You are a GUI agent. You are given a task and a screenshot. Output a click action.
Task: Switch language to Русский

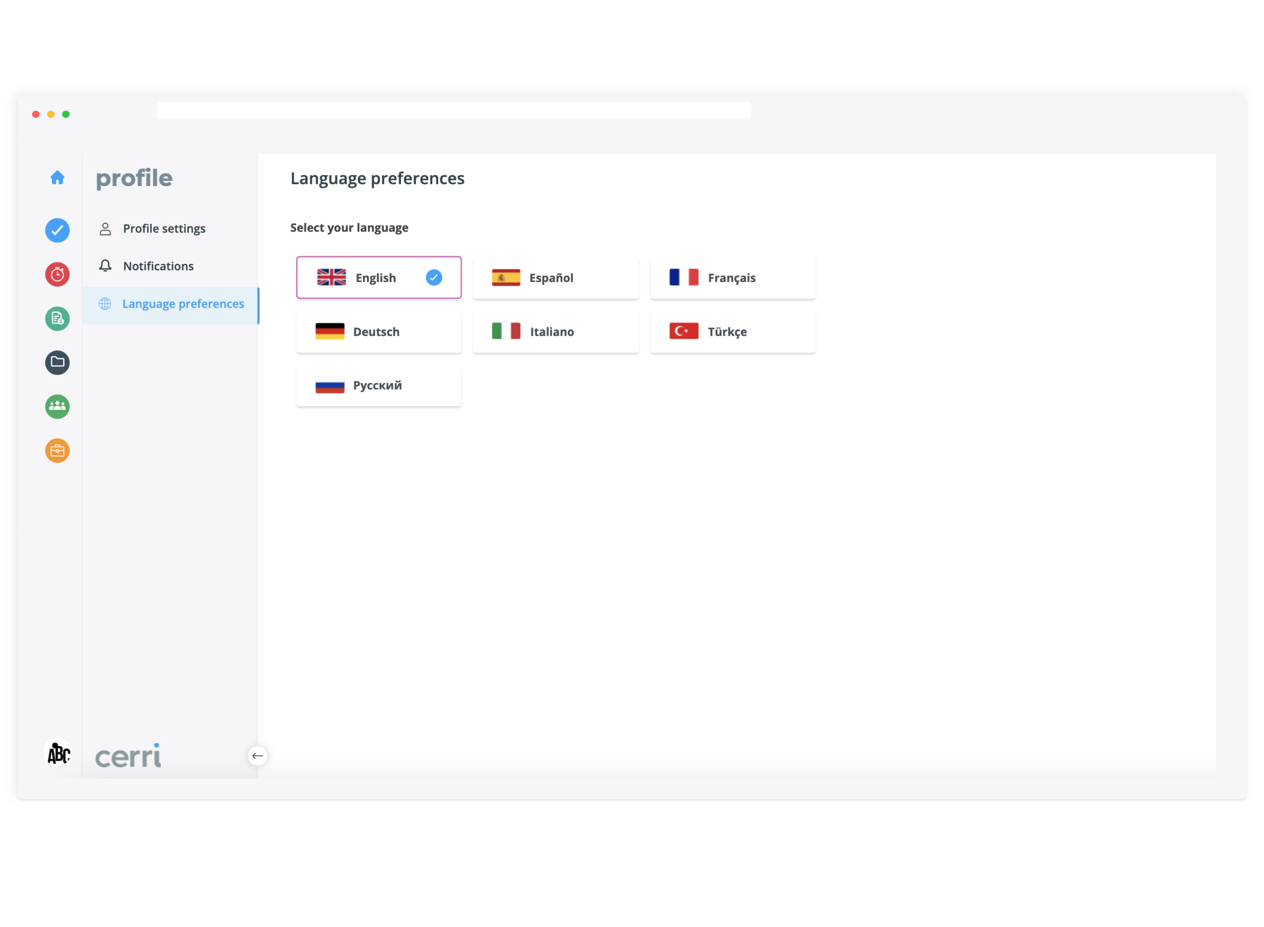(379, 386)
